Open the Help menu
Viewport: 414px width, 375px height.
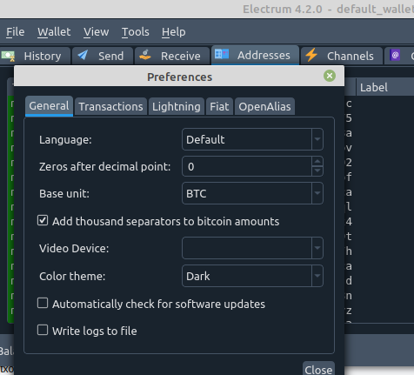(x=174, y=32)
